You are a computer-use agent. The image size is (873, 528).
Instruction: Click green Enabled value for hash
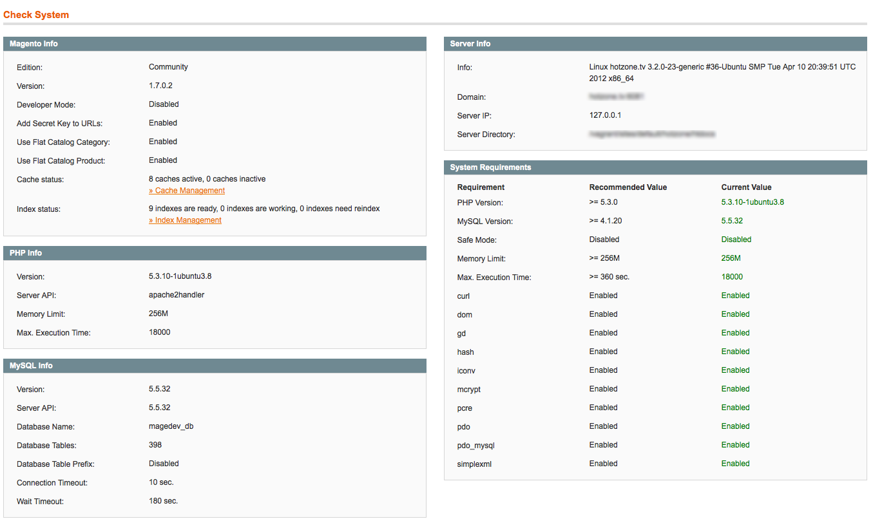tap(736, 352)
